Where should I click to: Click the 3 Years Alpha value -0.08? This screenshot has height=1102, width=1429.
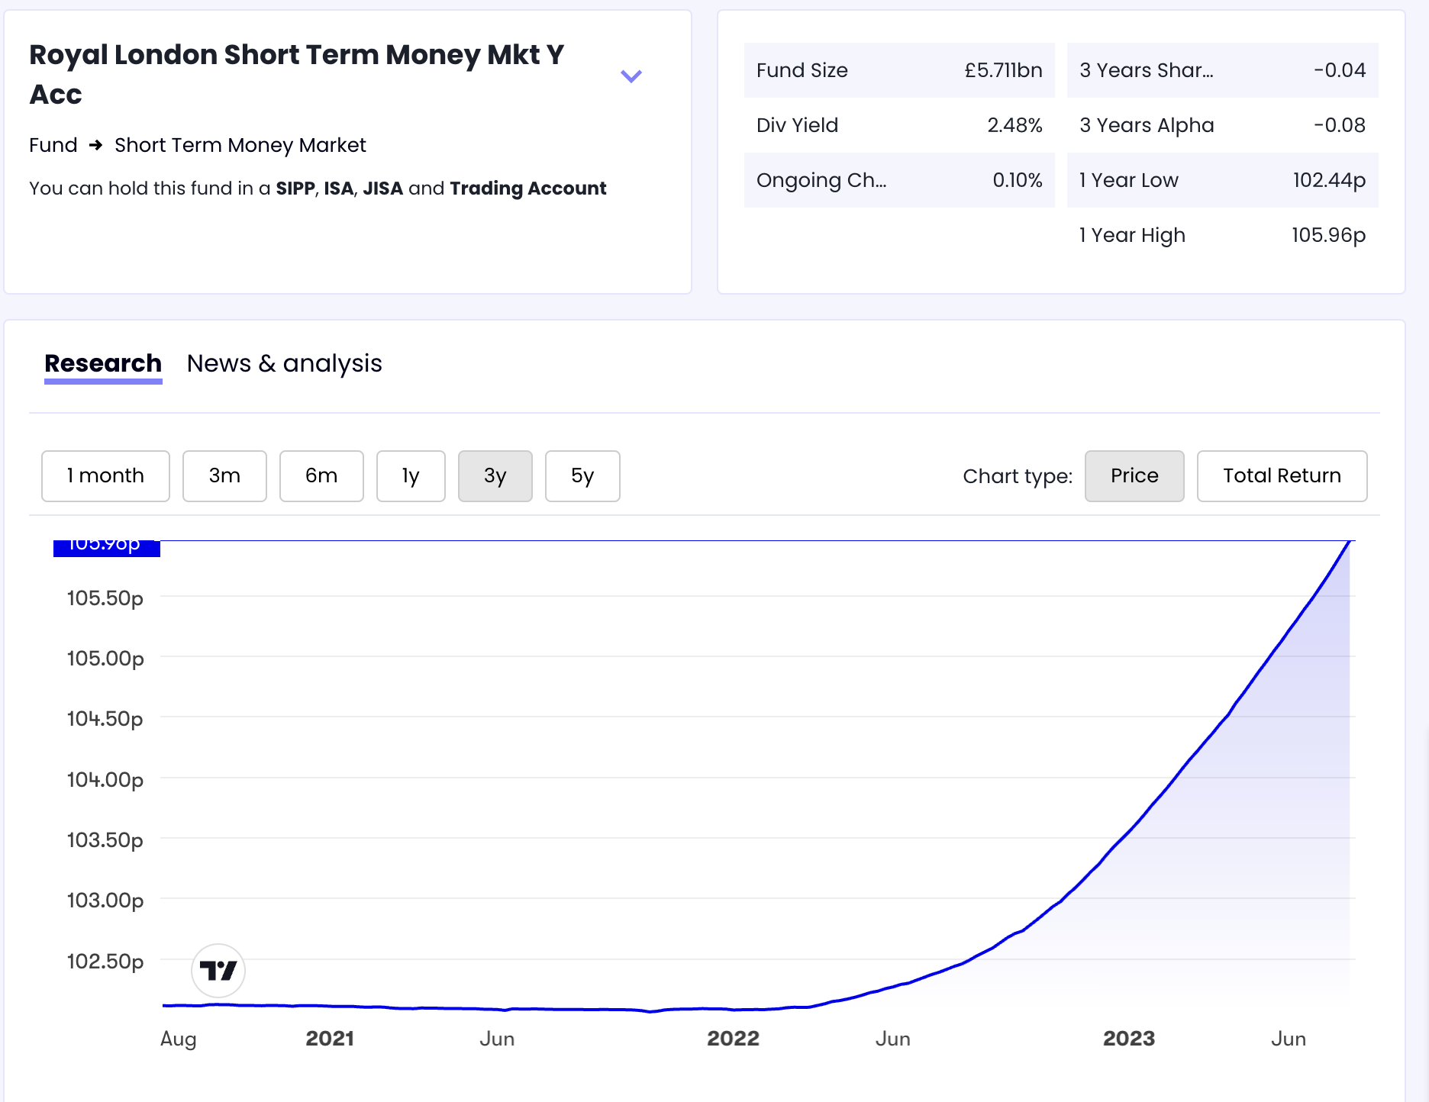[1340, 125]
